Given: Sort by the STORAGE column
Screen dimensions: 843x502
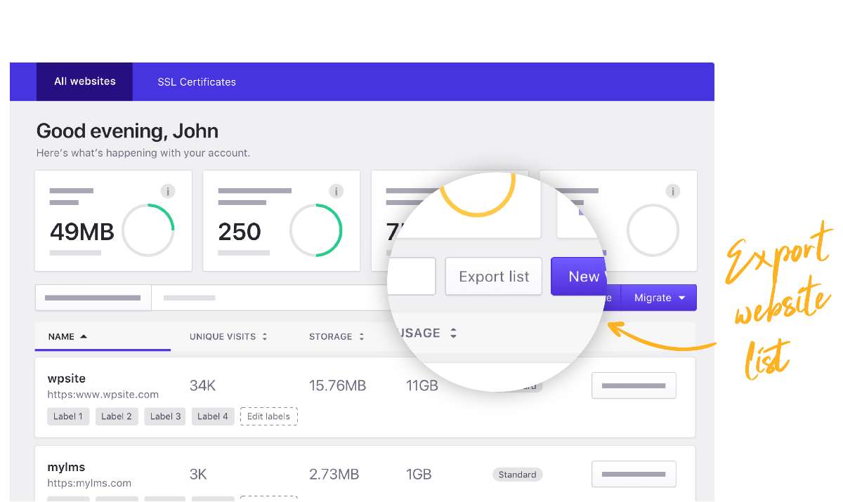Looking at the screenshot, I should (336, 337).
